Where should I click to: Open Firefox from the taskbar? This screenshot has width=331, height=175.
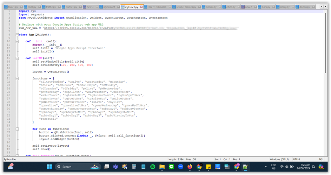[190, 167]
